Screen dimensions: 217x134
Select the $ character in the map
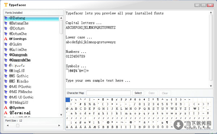(85, 104)
